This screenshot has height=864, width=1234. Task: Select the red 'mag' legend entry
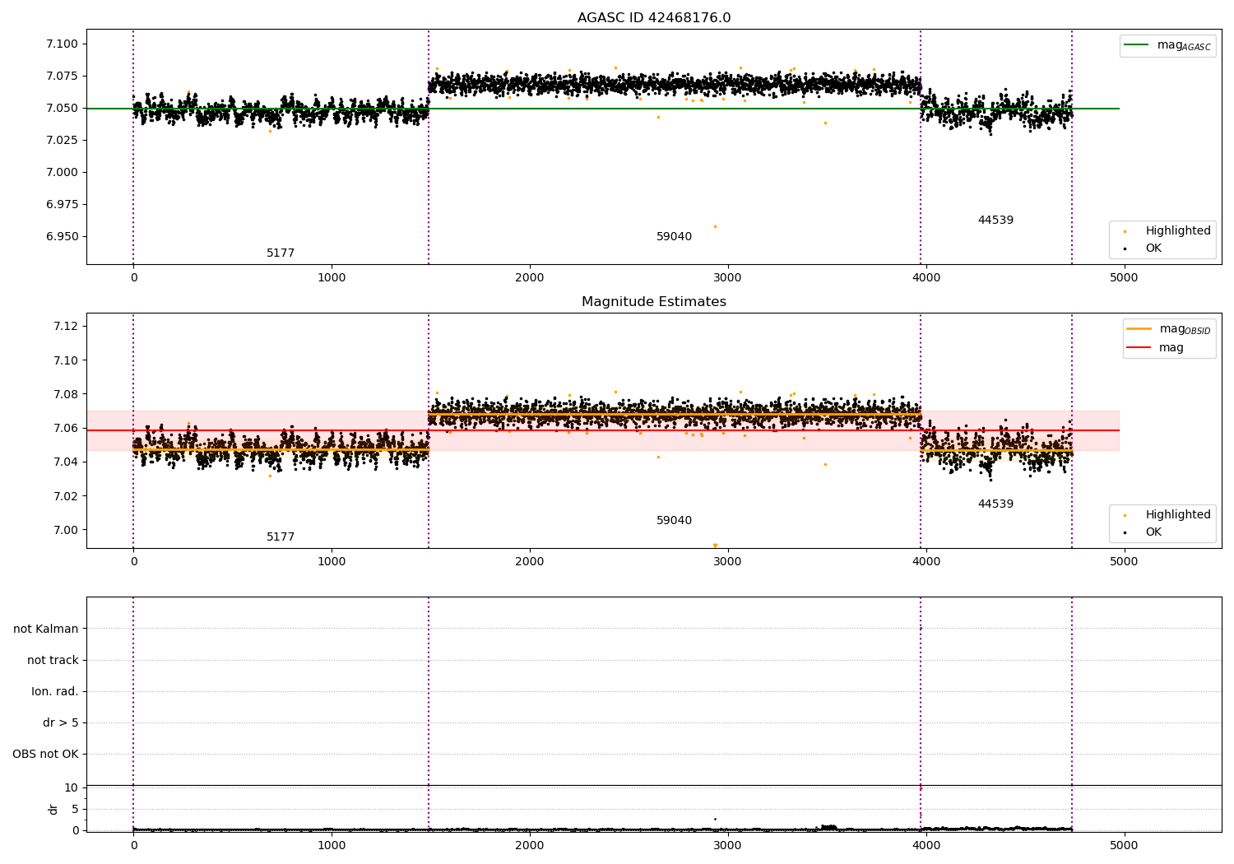(1155, 348)
